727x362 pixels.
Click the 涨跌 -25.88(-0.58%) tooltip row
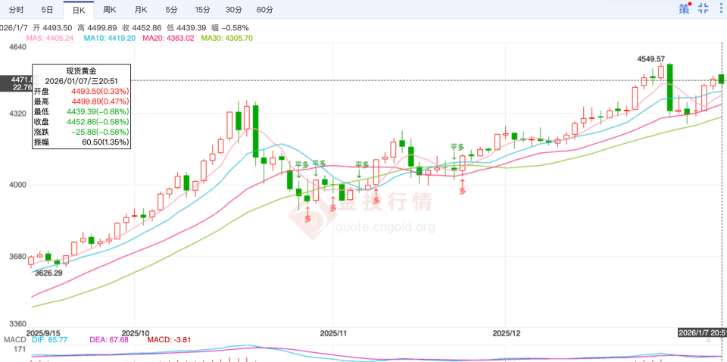coord(81,132)
